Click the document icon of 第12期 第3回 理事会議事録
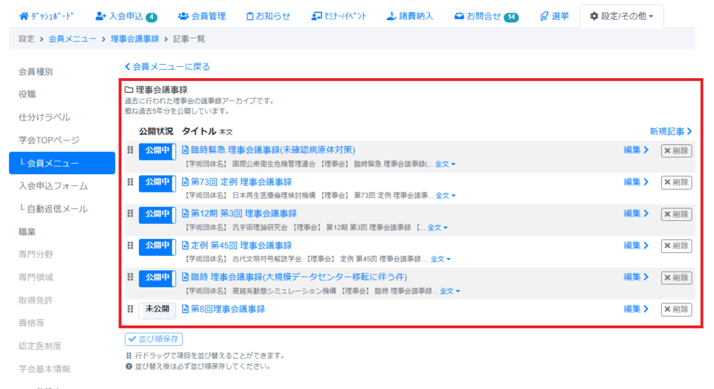This screenshot has height=389, width=714. [x=185, y=213]
